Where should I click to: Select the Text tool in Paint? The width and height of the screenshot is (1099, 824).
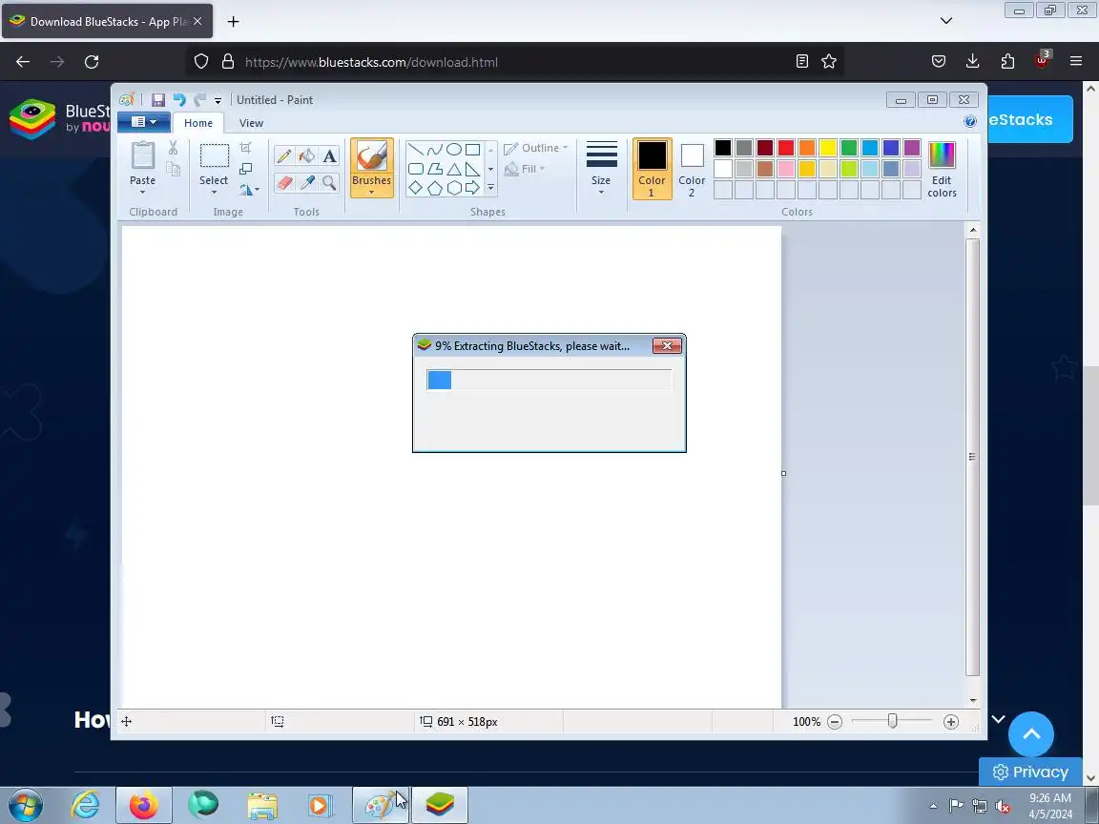tap(329, 155)
